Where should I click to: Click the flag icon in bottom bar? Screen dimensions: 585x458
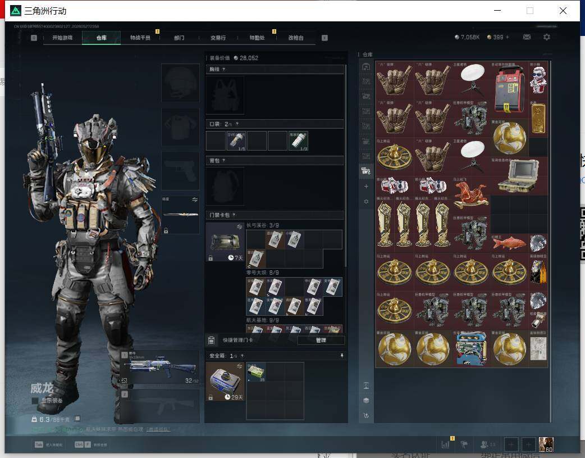(464, 444)
